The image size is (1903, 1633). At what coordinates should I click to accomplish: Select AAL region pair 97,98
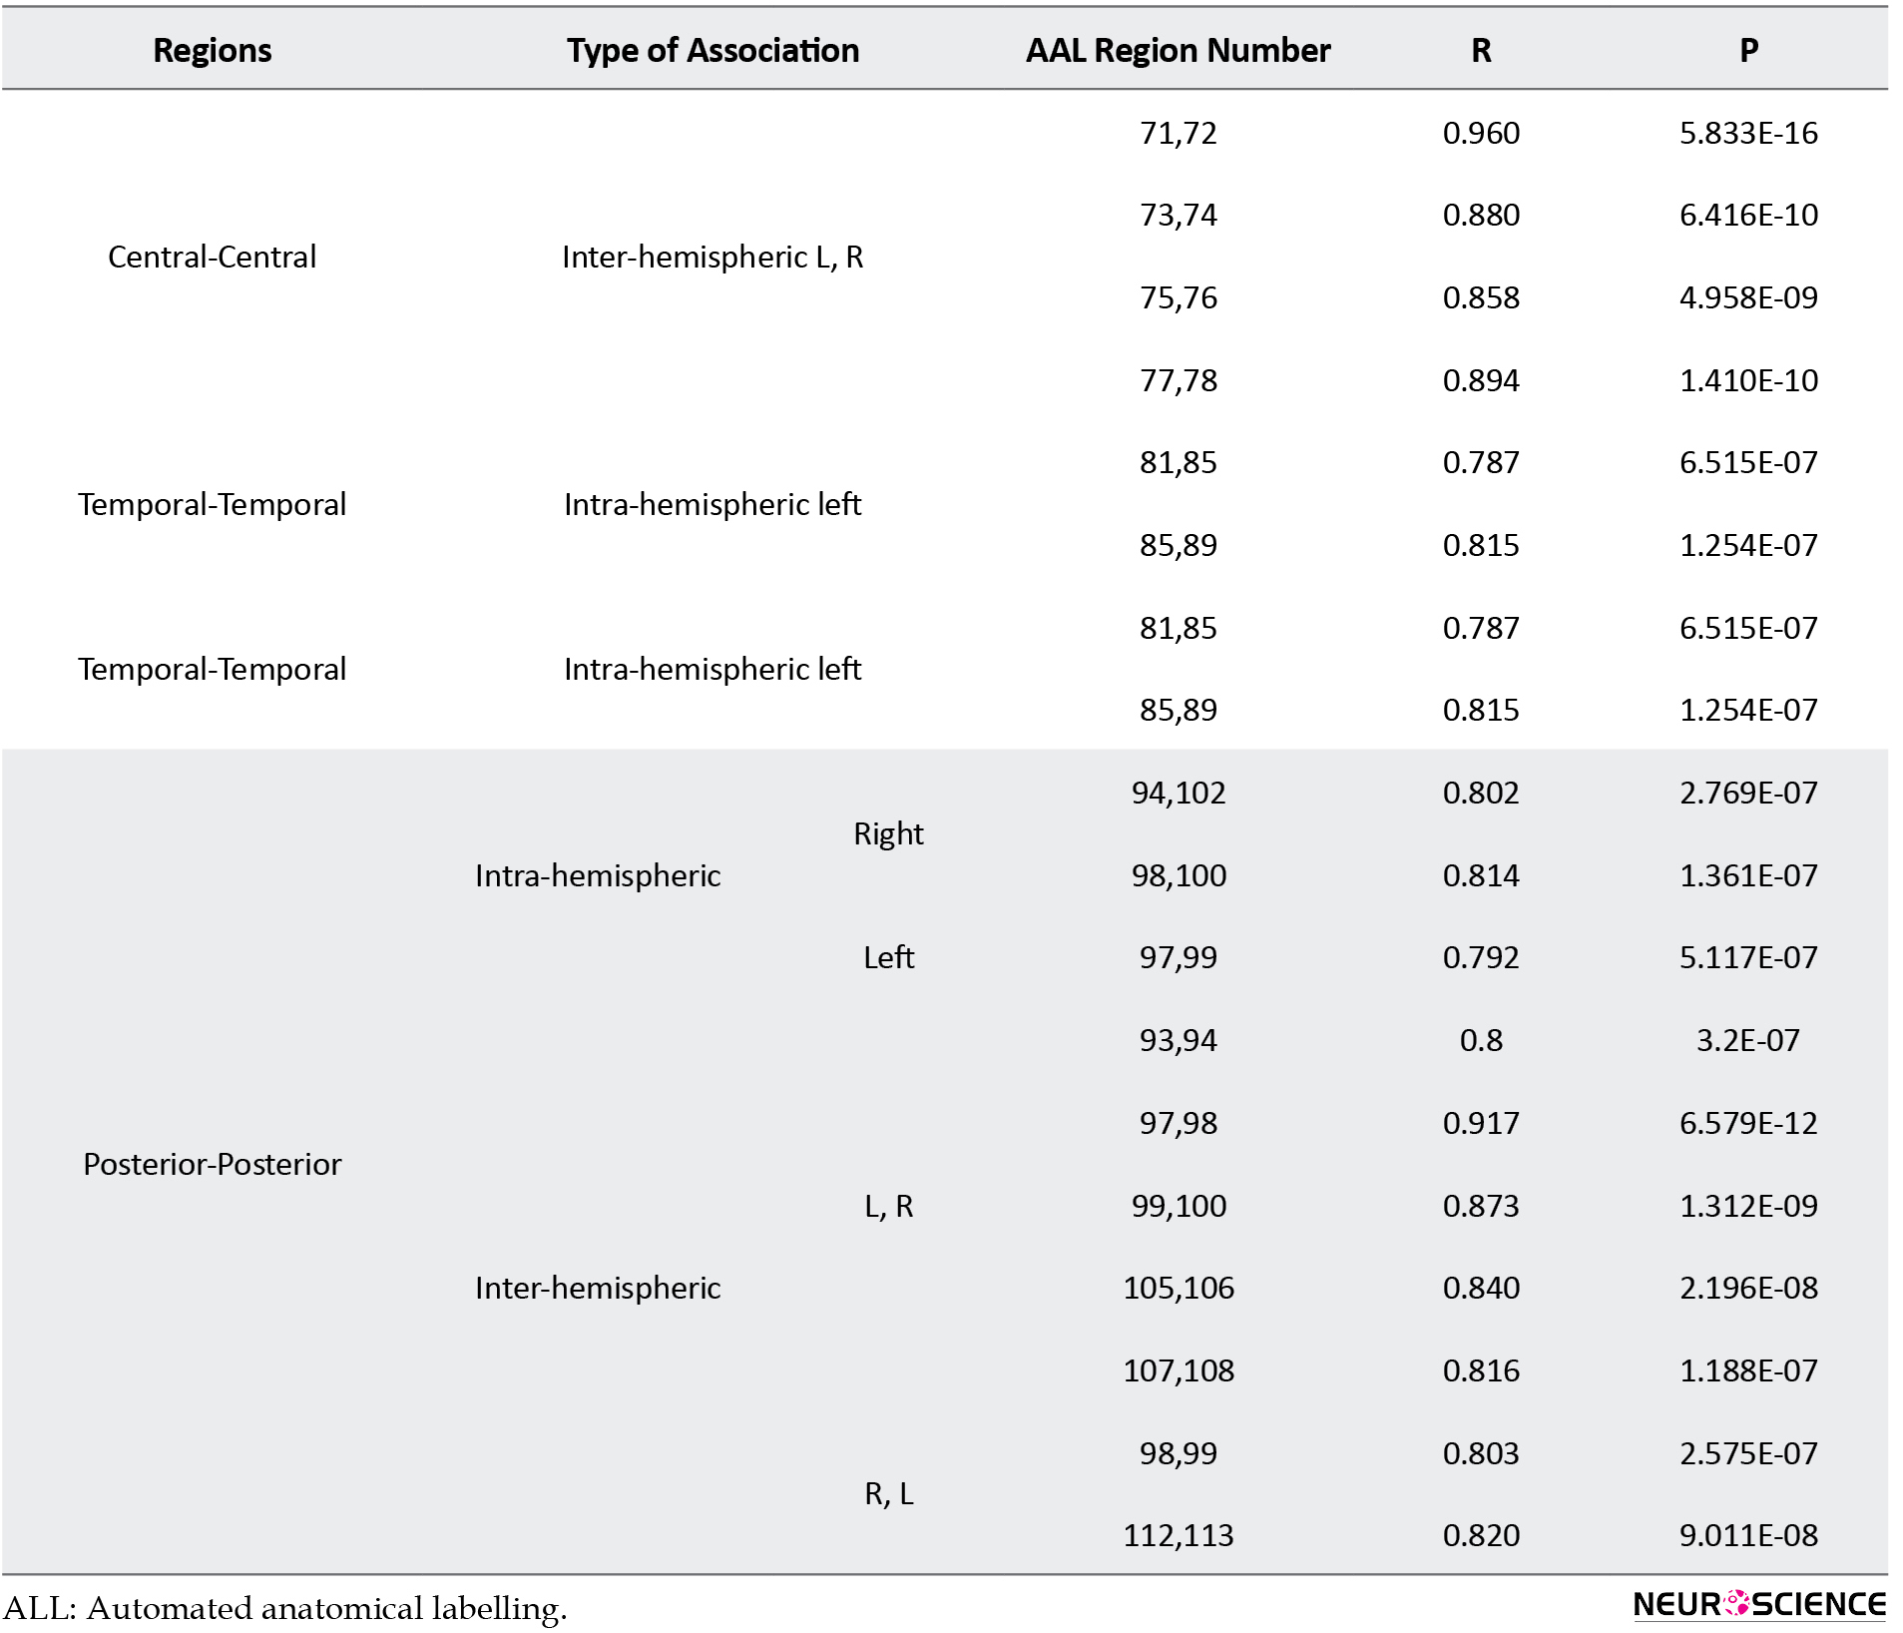pyautogui.click(x=1178, y=1123)
